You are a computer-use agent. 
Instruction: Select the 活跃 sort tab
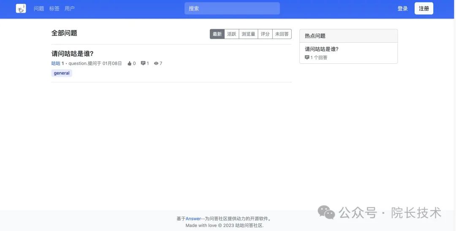232,34
